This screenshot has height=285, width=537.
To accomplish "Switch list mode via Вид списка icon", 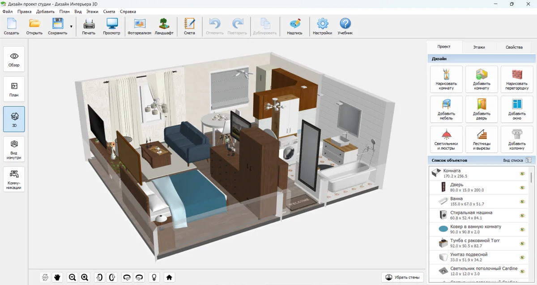I will [528, 160].
